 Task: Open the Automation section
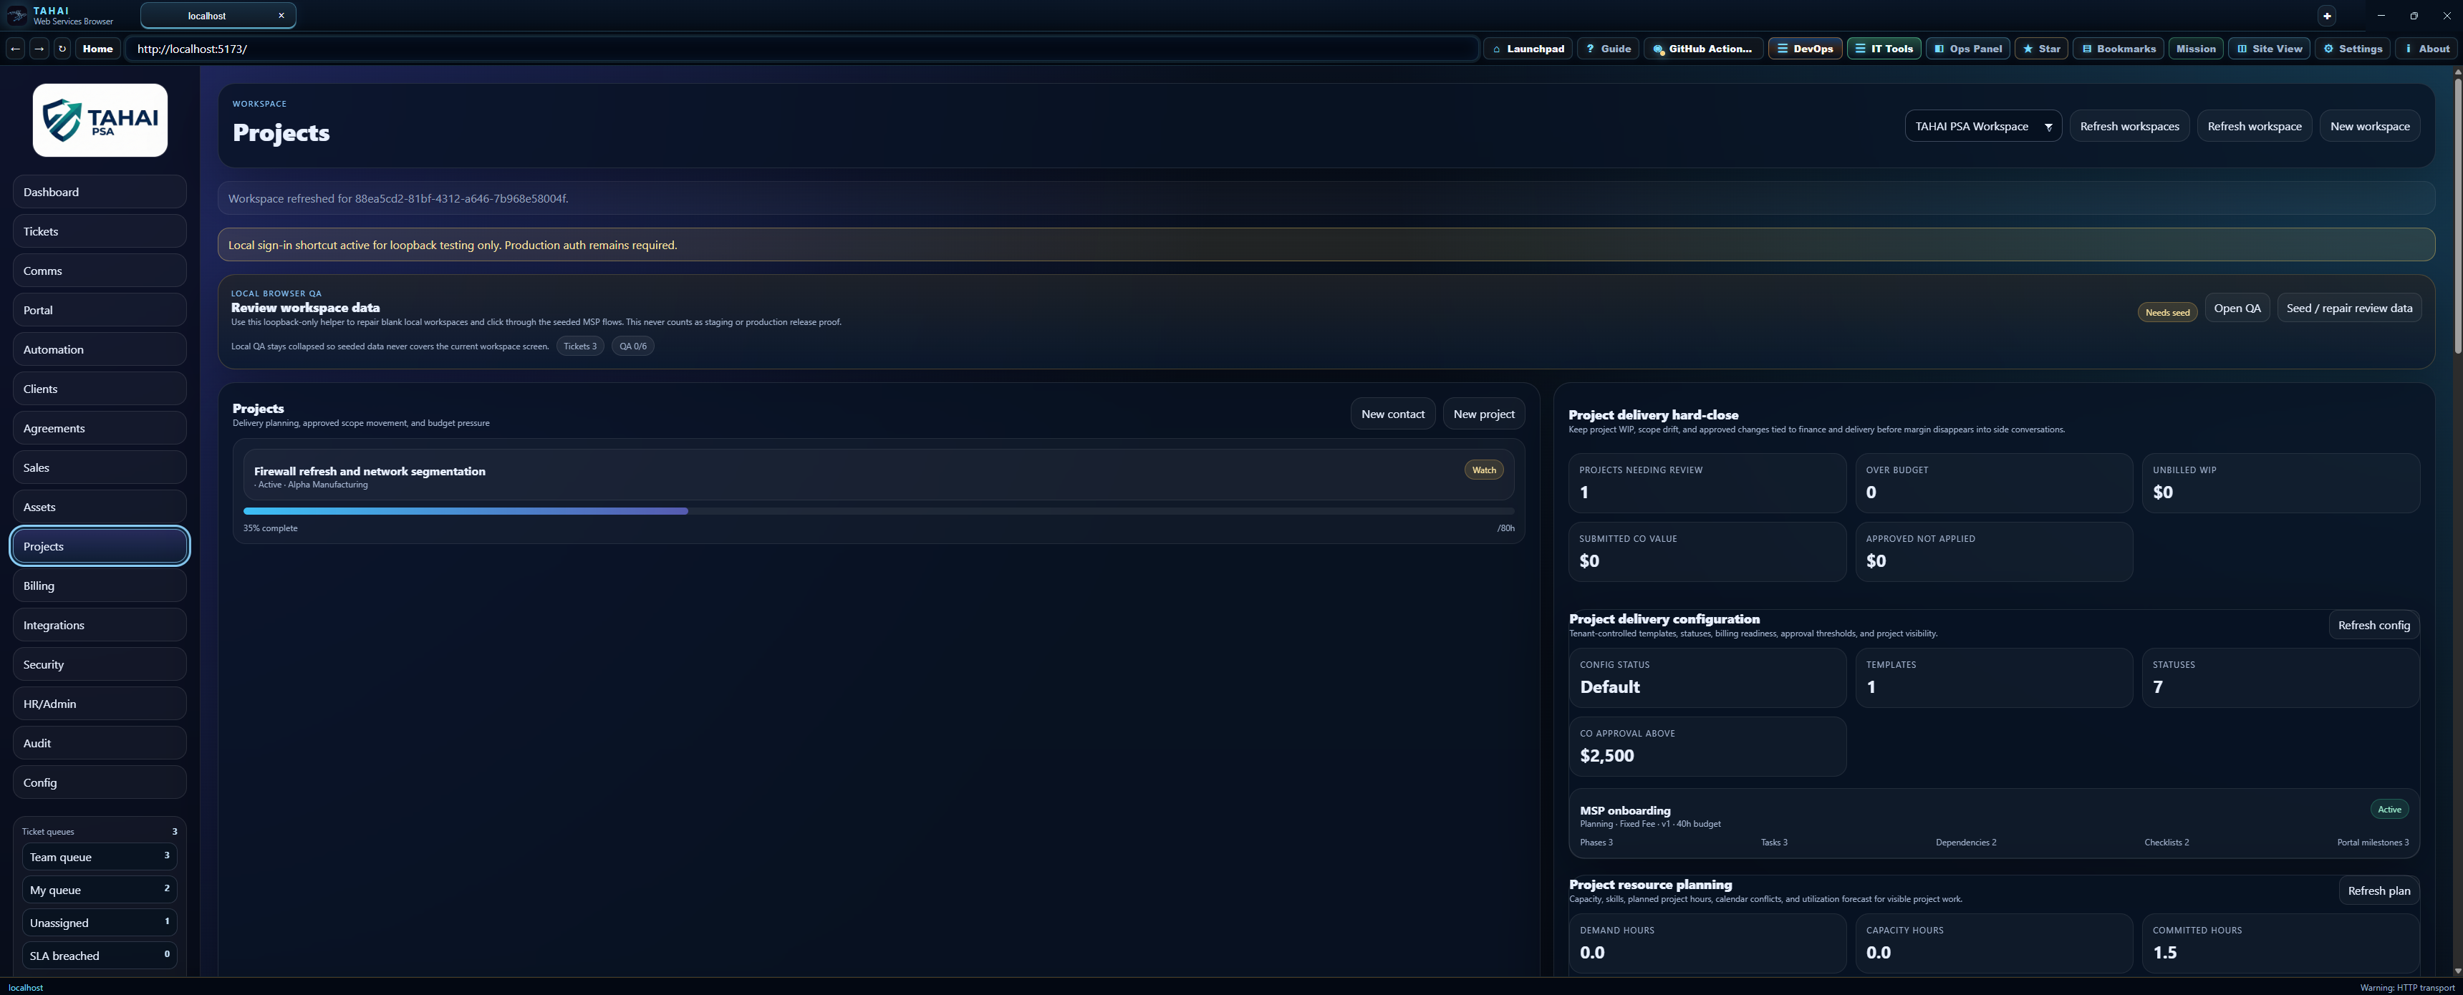(100, 350)
